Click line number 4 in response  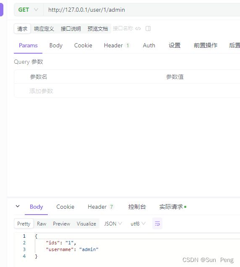tap(24, 256)
